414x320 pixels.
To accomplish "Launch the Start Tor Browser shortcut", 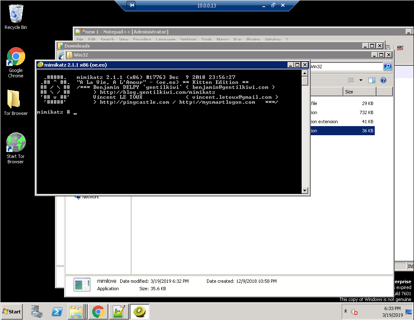I will pyautogui.click(x=16, y=148).
